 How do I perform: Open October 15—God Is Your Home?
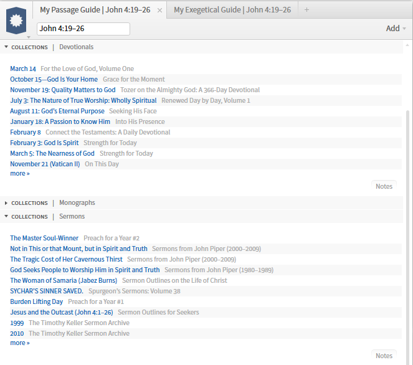[x=54, y=79]
